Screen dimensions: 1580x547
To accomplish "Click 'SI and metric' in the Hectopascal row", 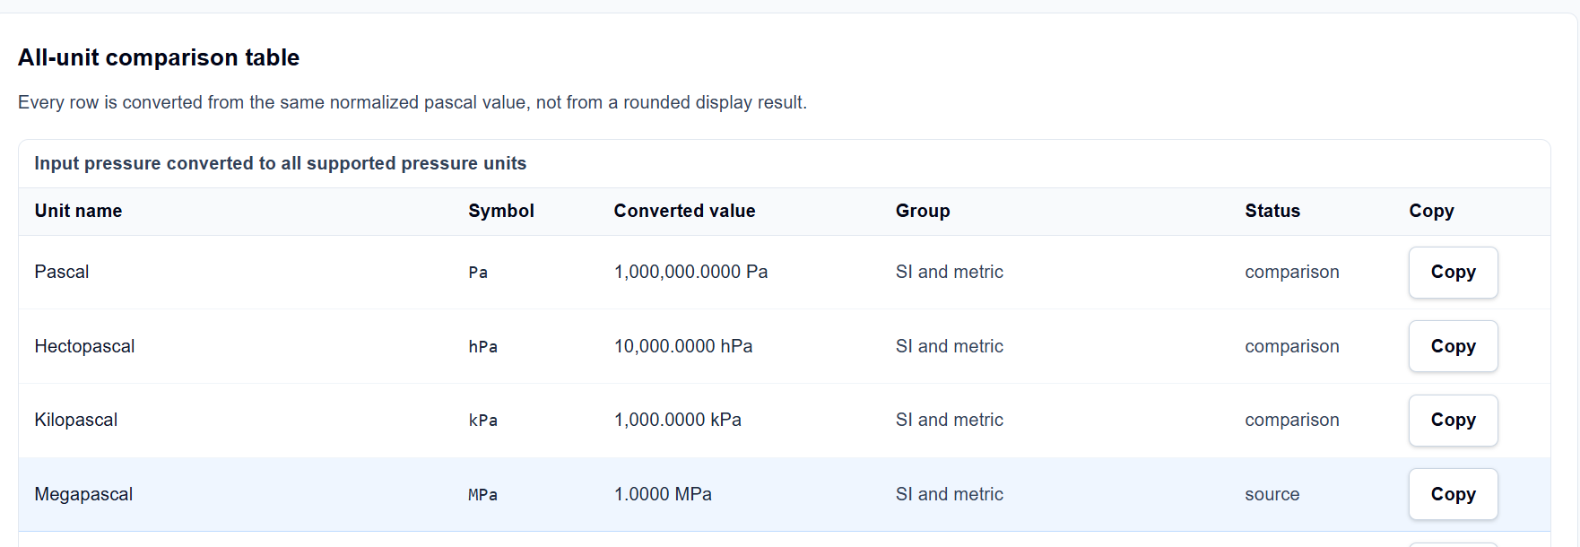I will click(949, 346).
